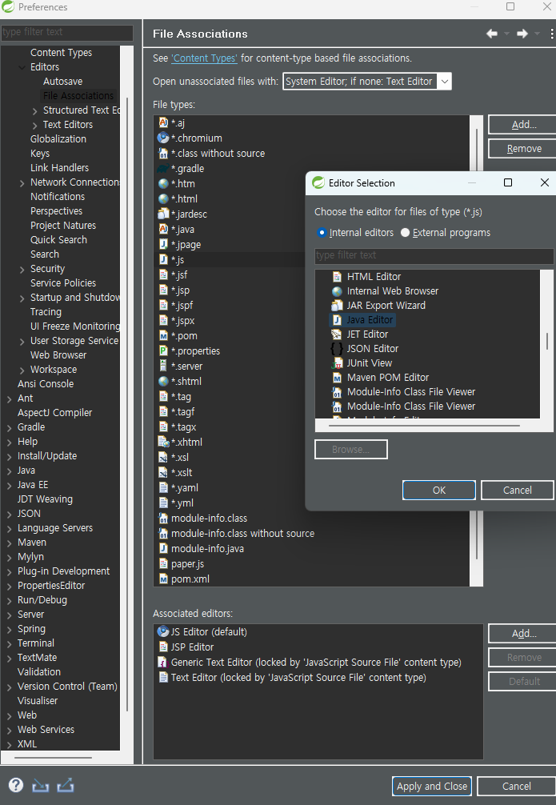Open the three-dot view menu icon

tap(552, 34)
